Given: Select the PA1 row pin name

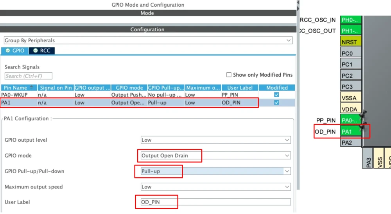Looking at the screenshot, I should pos(6,103).
